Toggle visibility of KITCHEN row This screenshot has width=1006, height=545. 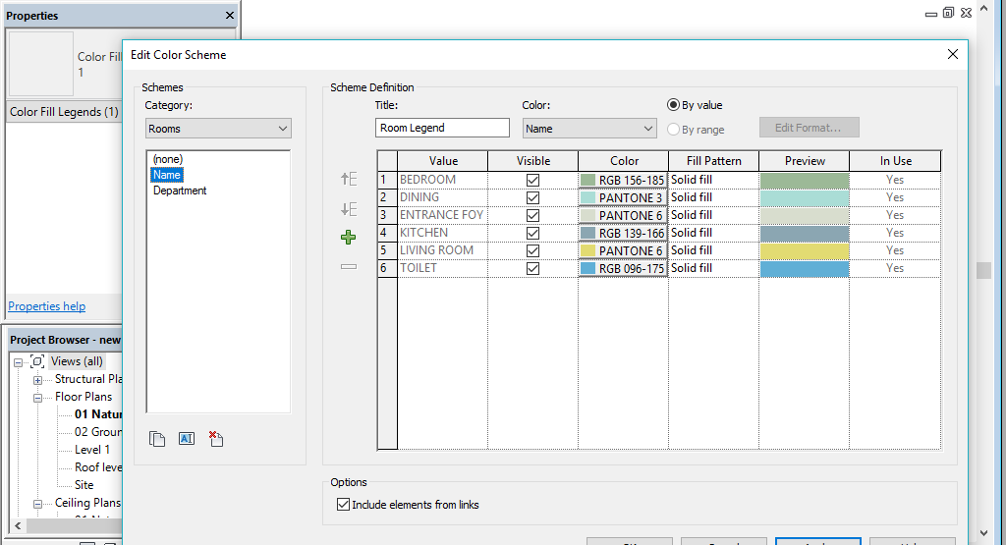coord(532,233)
